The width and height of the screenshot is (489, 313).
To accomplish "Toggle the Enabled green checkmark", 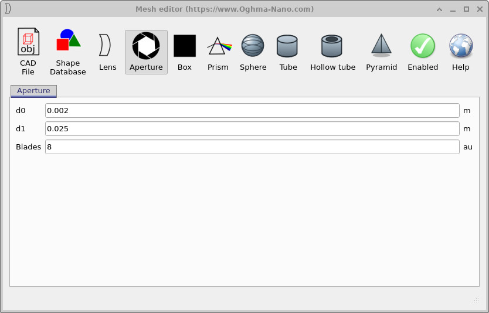I will tap(423, 52).
